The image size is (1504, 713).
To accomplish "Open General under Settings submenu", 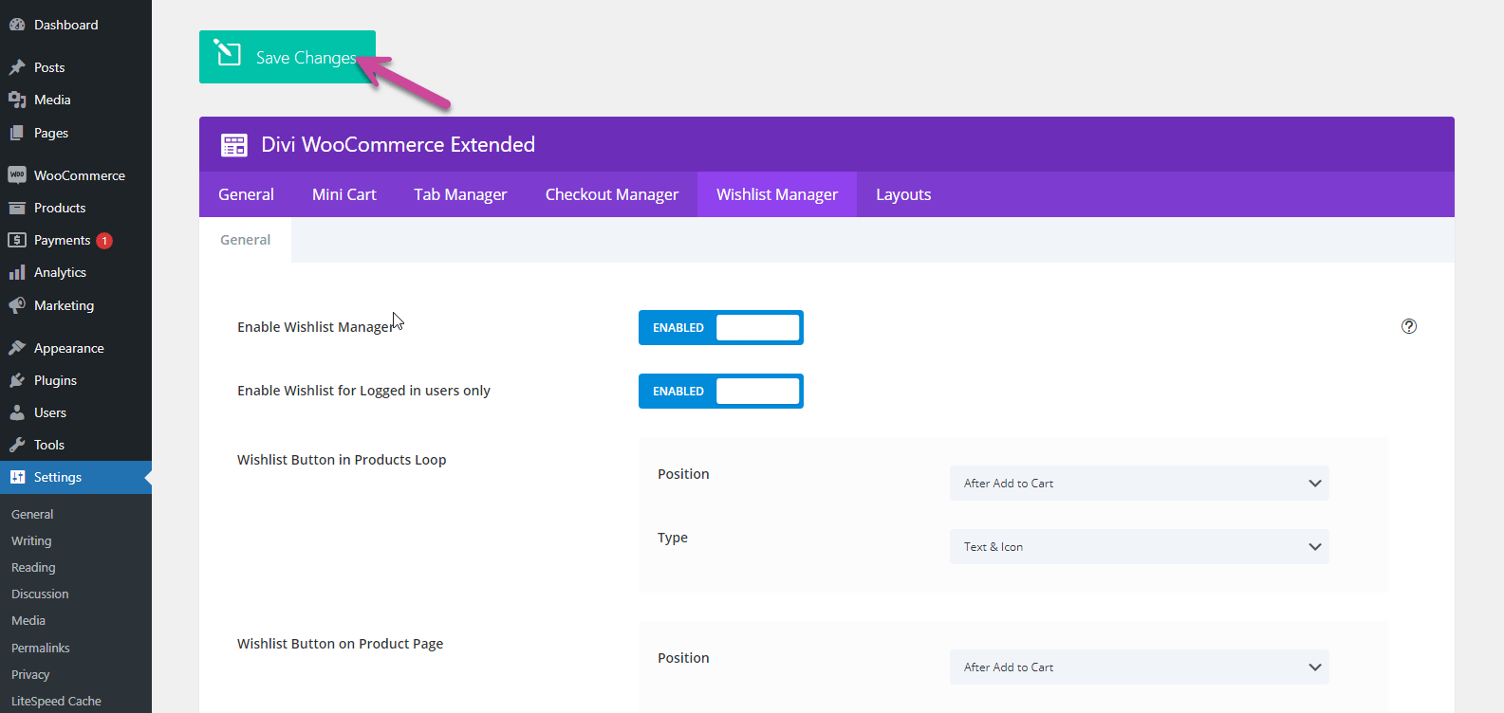I will coord(32,514).
